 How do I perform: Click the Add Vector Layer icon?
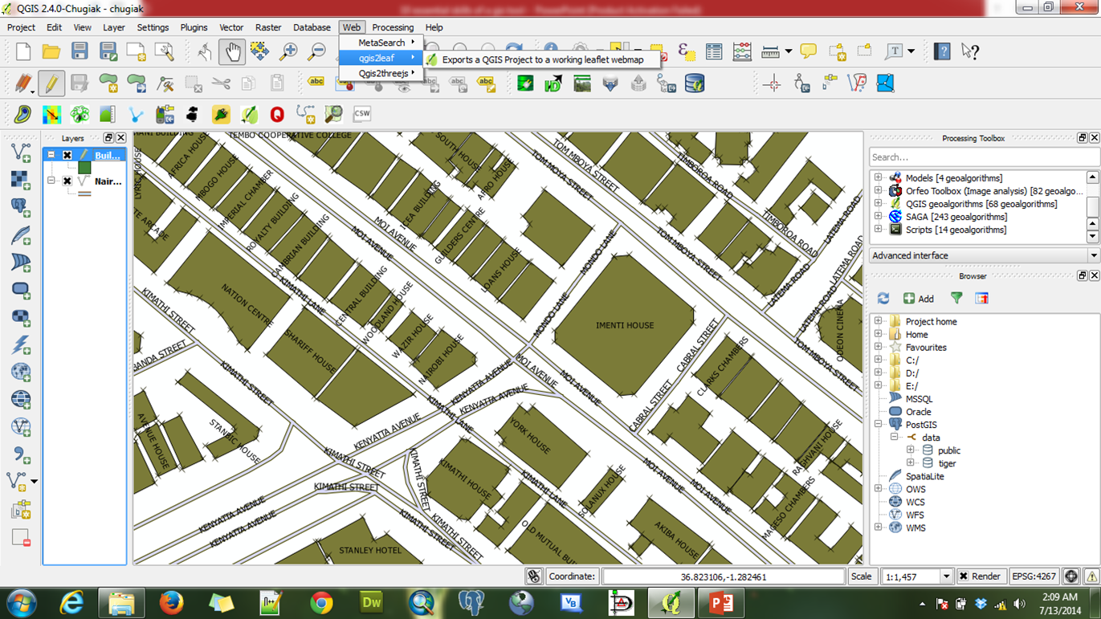pos(21,153)
